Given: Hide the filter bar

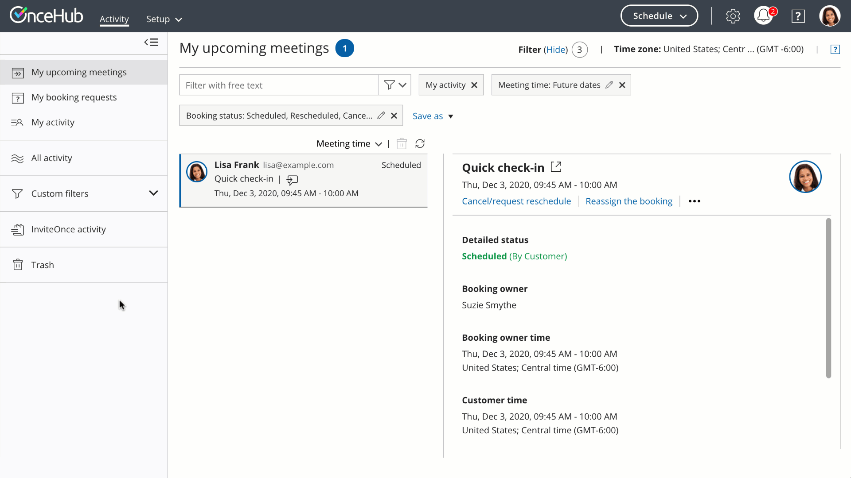Looking at the screenshot, I should click(556, 50).
